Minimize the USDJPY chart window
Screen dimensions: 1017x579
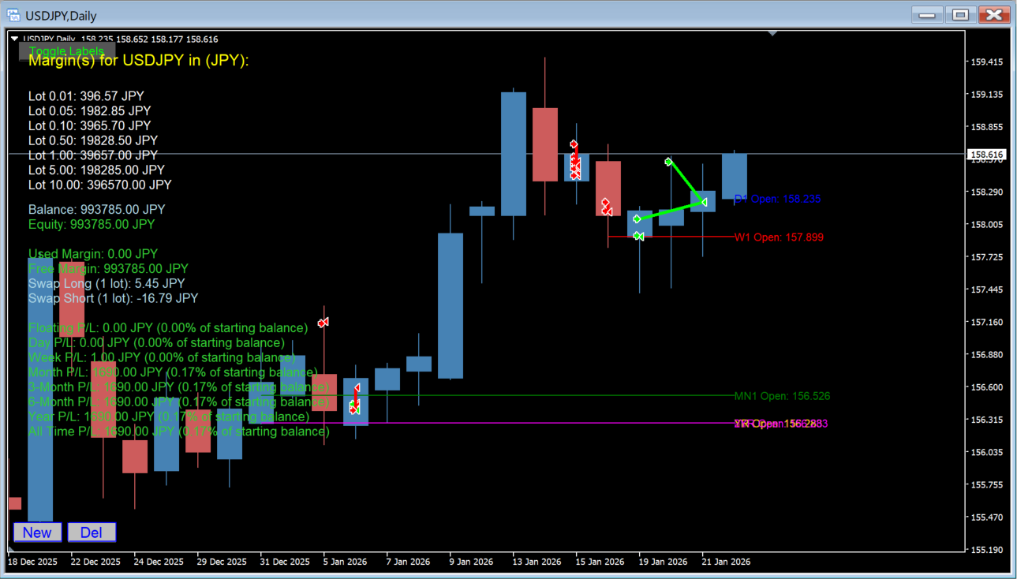[x=927, y=15]
